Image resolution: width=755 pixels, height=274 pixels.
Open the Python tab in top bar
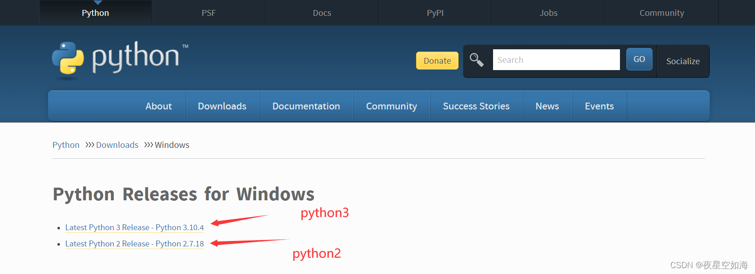click(95, 13)
